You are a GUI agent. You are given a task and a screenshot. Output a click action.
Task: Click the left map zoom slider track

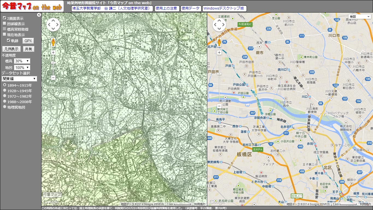[53, 65]
